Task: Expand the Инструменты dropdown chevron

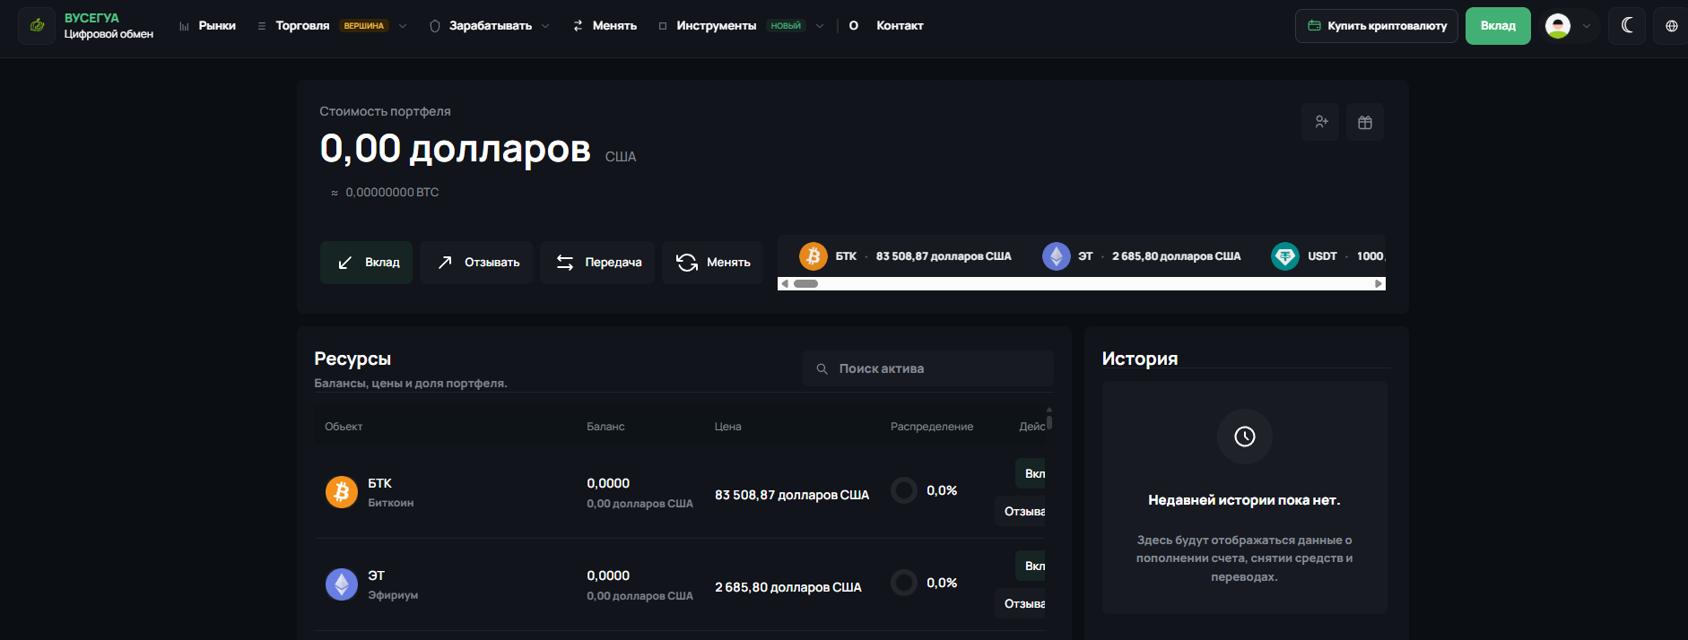Action: click(x=820, y=26)
